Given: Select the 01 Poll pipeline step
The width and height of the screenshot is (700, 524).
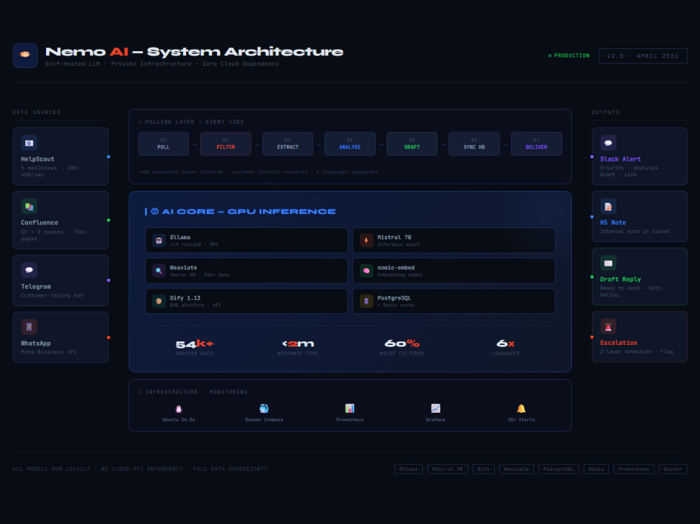Looking at the screenshot, I should pos(163,143).
